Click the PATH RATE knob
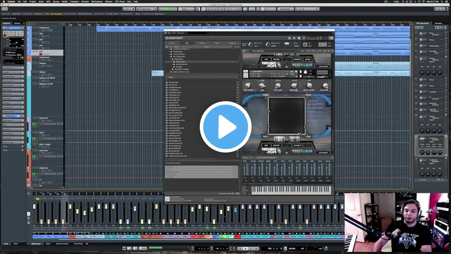This screenshot has height=254, width=451. pyautogui.click(x=309, y=86)
